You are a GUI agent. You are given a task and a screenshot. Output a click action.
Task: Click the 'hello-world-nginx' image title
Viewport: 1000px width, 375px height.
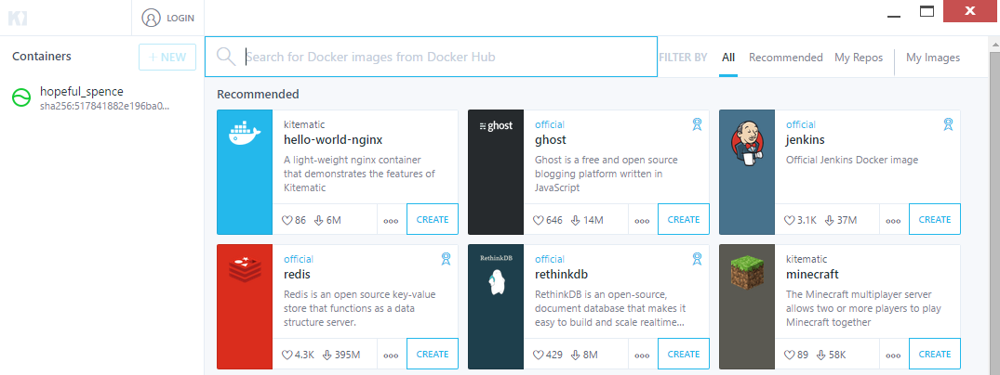[333, 139]
